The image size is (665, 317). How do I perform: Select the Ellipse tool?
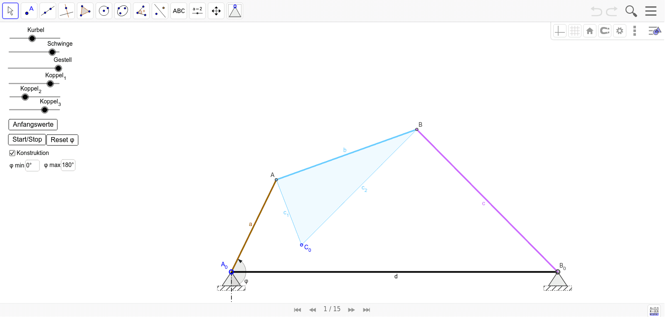pyautogui.click(x=123, y=11)
